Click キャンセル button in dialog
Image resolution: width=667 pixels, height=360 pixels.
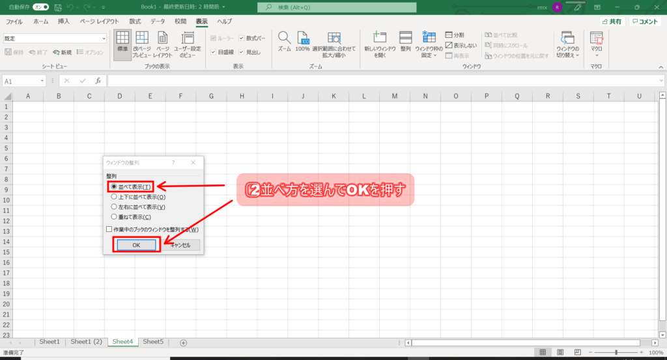pyautogui.click(x=180, y=245)
